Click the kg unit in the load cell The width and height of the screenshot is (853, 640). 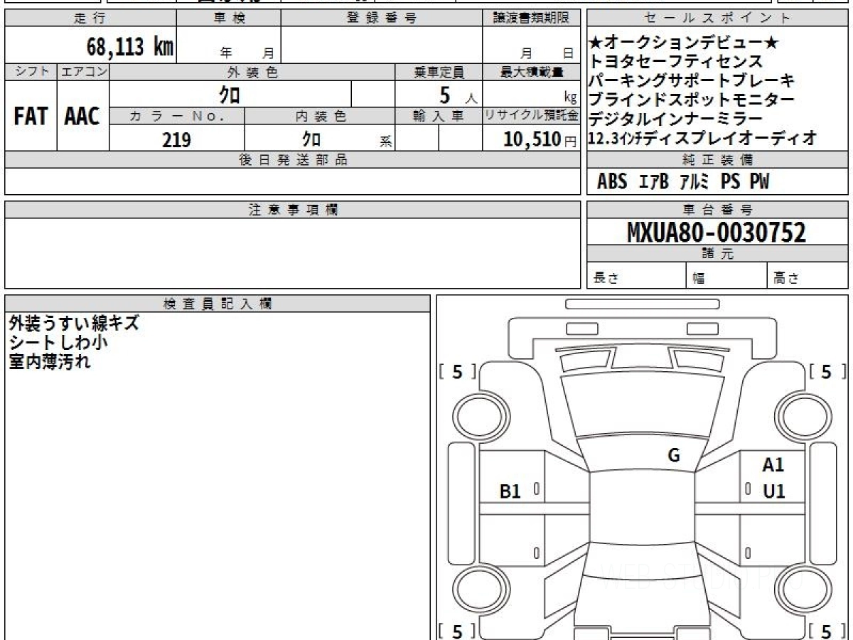tap(570, 99)
